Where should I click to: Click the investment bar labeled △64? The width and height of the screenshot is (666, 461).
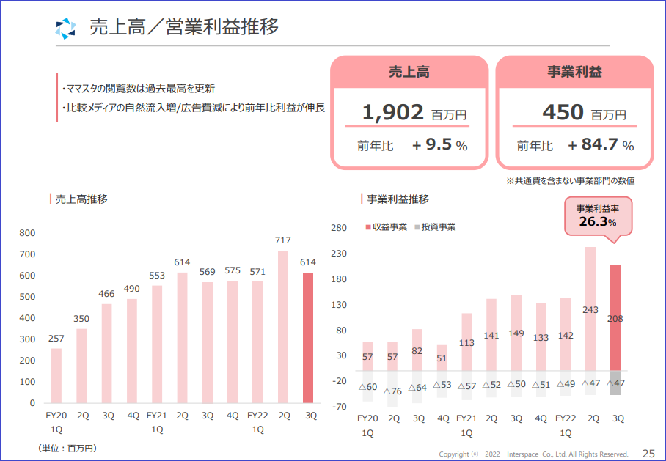(417, 387)
